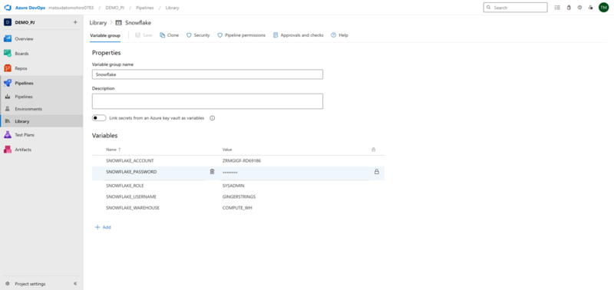614x290 pixels.
Task: Open Approvals and checks
Action: (299, 35)
